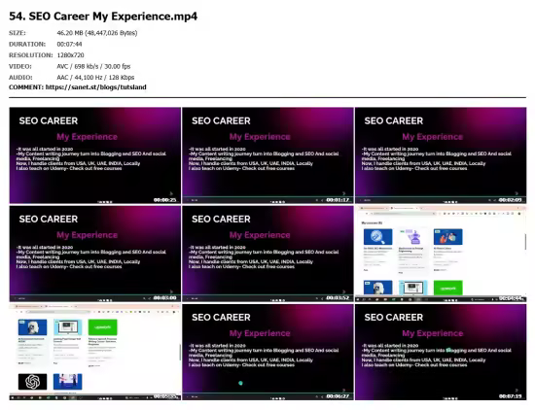Click the browser scrollbar in the 00:04:44 frame
The width and height of the screenshot is (535, 410).
(525, 242)
